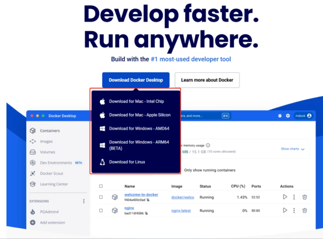Click the PGAdmin4 flame icon
Viewport: 323px width, 239px height.
[x=33, y=212]
